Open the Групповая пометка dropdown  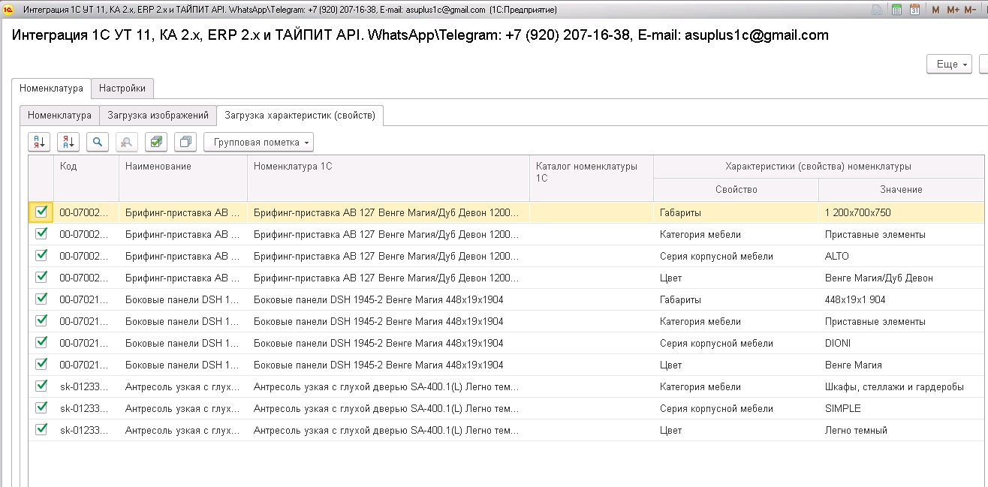pos(259,142)
